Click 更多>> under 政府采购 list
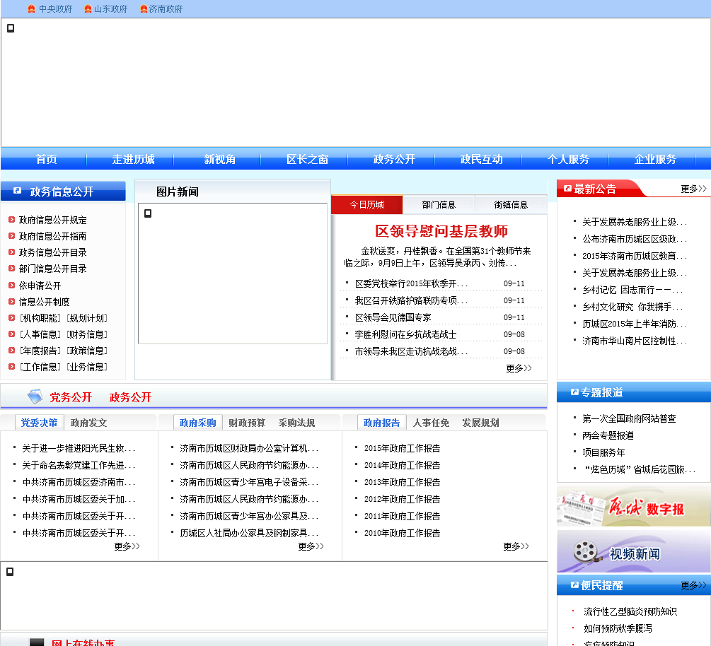The height and width of the screenshot is (646, 711). click(x=311, y=546)
